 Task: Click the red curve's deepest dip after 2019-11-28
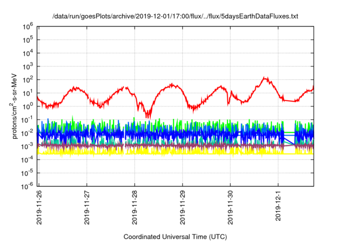tap(148, 115)
